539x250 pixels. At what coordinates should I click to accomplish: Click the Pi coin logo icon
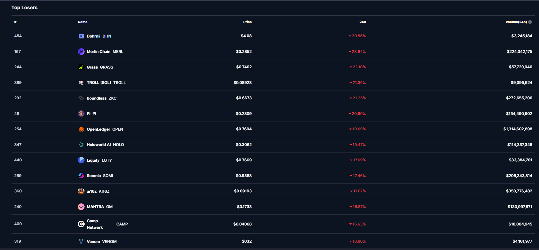(x=81, y=114)
